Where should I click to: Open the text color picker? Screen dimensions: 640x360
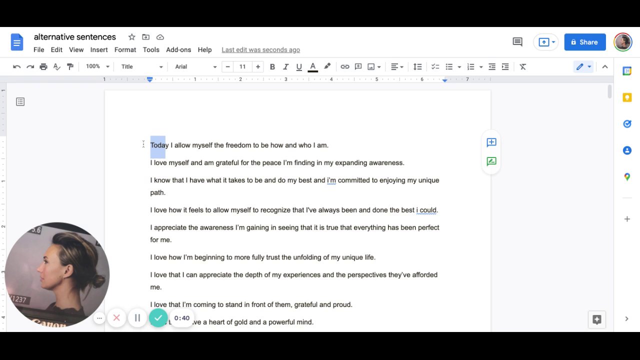[x=312, y=66]
